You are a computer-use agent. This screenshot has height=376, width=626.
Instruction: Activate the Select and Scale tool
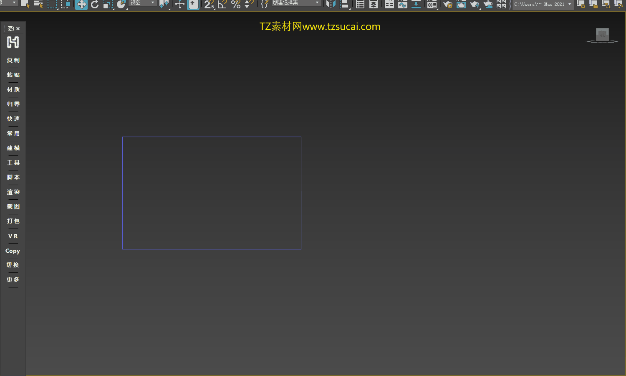coord(108,4)
